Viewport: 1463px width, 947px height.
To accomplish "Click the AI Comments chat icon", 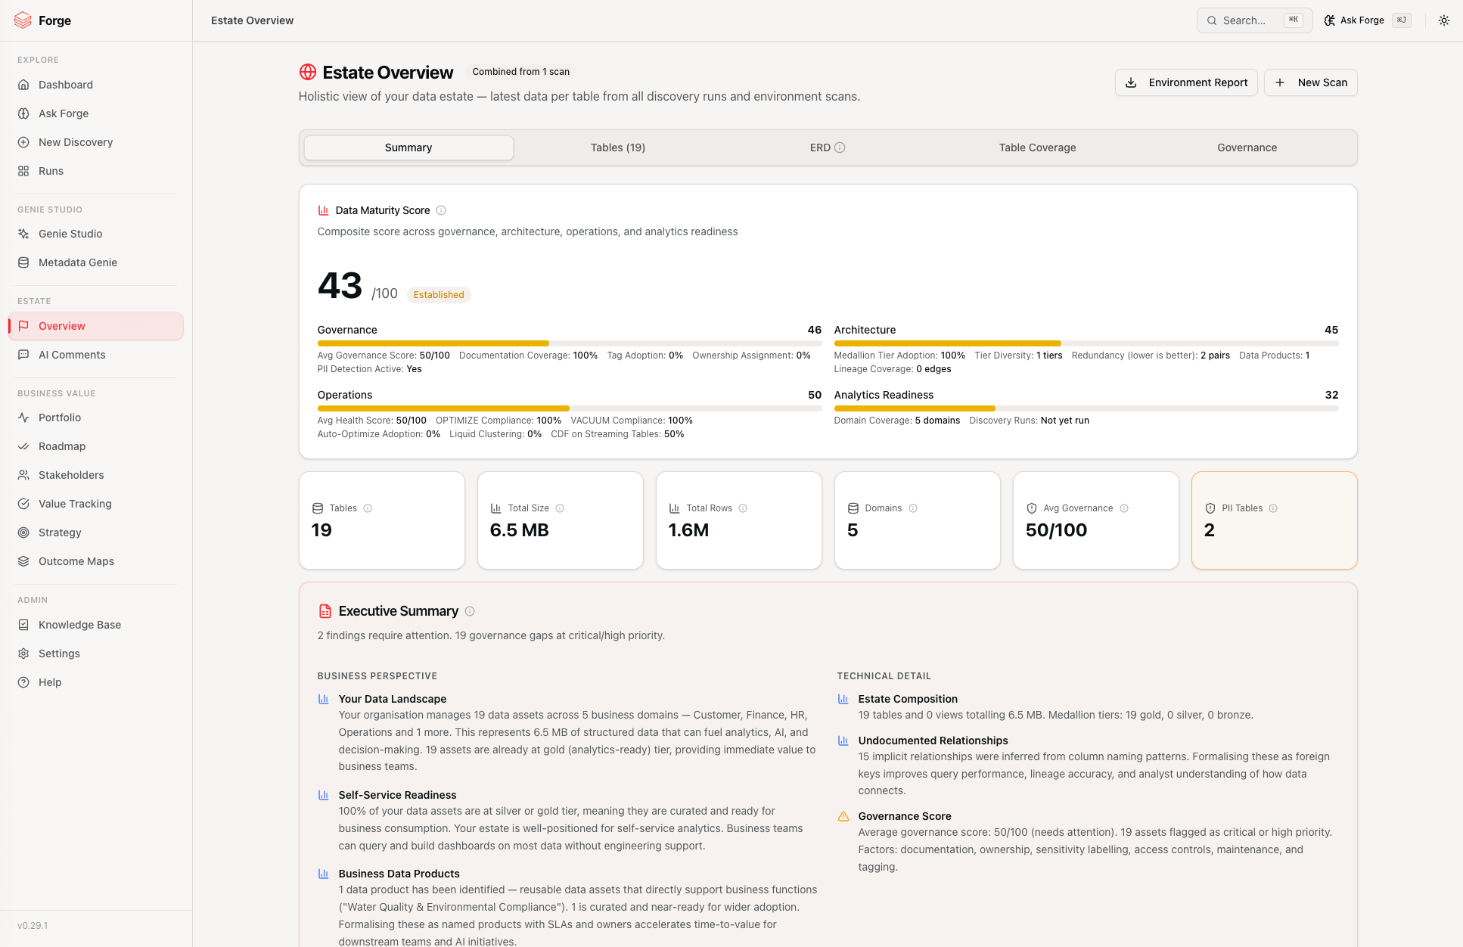I will [23, 355].
